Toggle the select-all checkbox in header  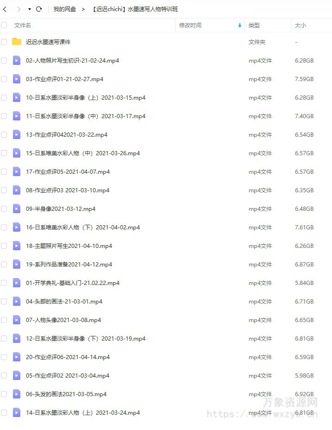[x=4, y=25]
